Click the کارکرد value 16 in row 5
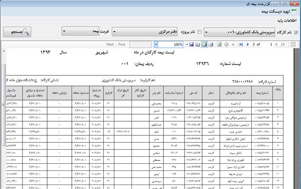Image resolution: width=301 pixels, height=189 pixels. tap(109, 132)
